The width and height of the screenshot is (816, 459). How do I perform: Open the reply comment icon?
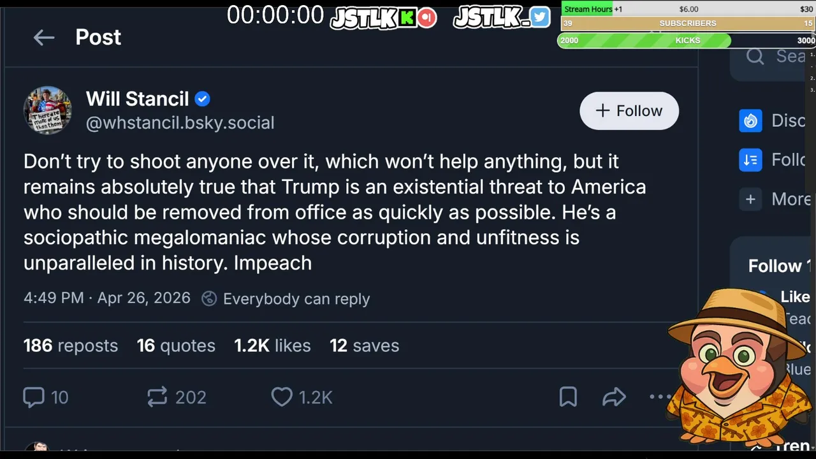pos(34,397)
